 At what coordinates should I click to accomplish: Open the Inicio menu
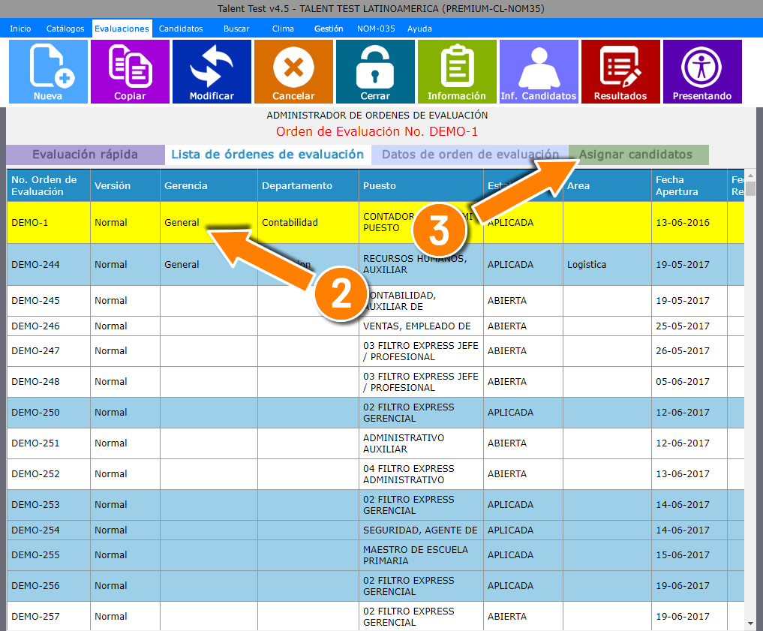point(20,29)
